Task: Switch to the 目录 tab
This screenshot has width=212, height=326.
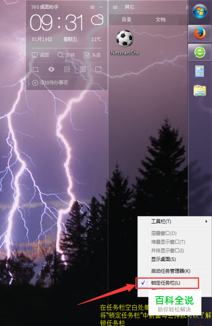Action: tap(126, 20)
